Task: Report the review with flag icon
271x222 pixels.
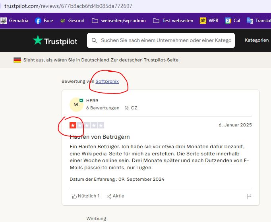Action: click(x=249, y=196)
